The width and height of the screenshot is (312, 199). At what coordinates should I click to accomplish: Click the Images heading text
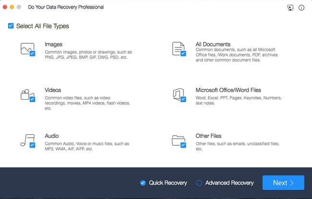[54, 44]
